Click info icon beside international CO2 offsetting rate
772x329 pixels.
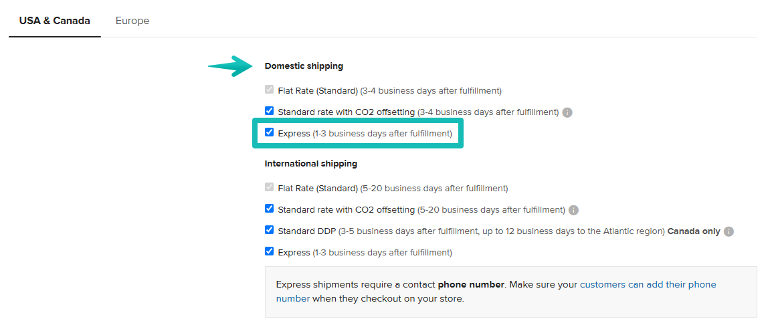[574, 210]
